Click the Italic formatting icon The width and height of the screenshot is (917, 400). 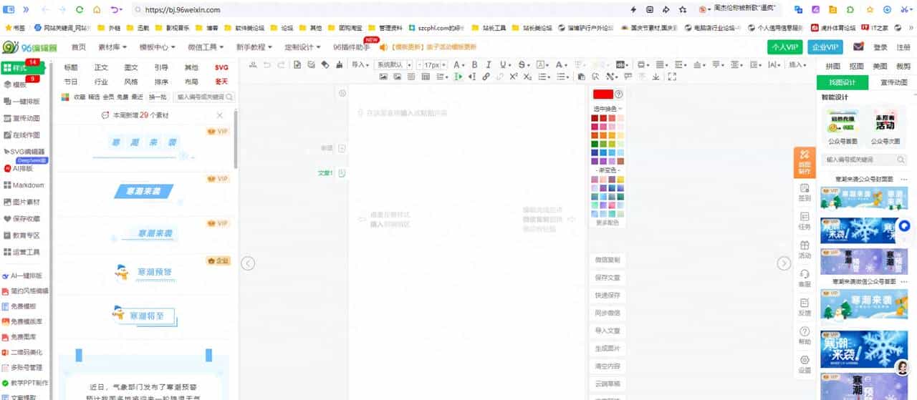pyautogui.click(x=488, y=64)
